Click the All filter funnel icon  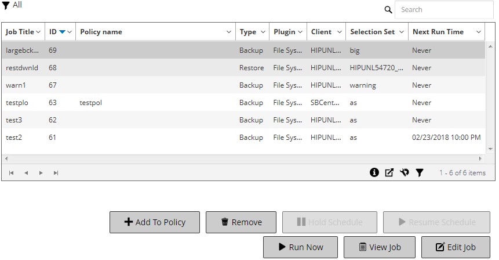[6, 5]
